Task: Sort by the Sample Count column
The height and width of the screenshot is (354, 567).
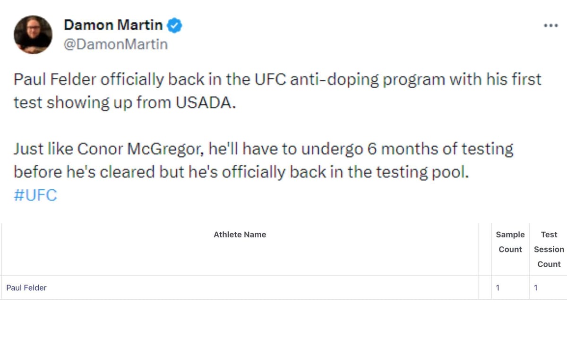Action: pos(510,242)
